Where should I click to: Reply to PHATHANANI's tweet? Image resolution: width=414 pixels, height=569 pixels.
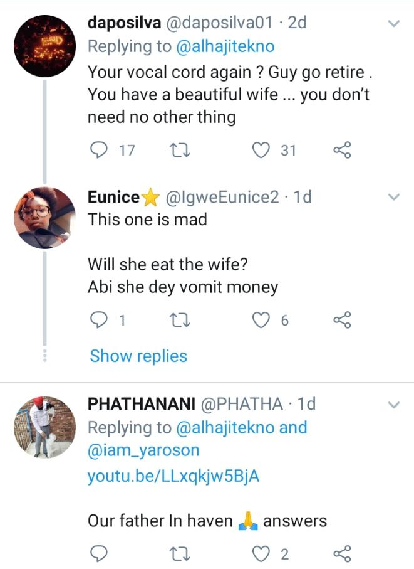click(x=98, y=554)
